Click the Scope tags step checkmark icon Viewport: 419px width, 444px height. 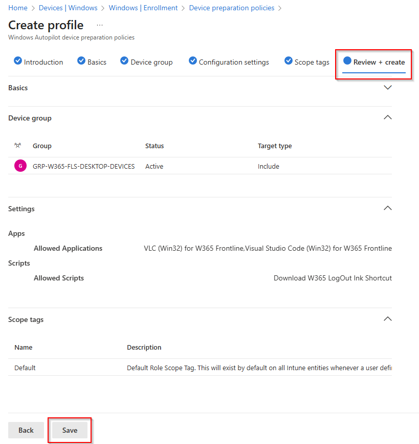pos(289,61)
